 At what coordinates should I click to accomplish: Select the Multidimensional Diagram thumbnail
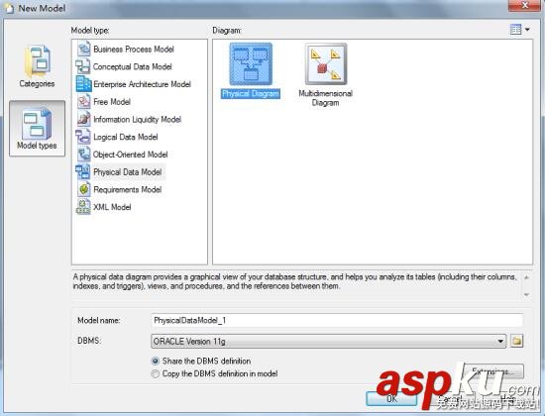point(326,64)
